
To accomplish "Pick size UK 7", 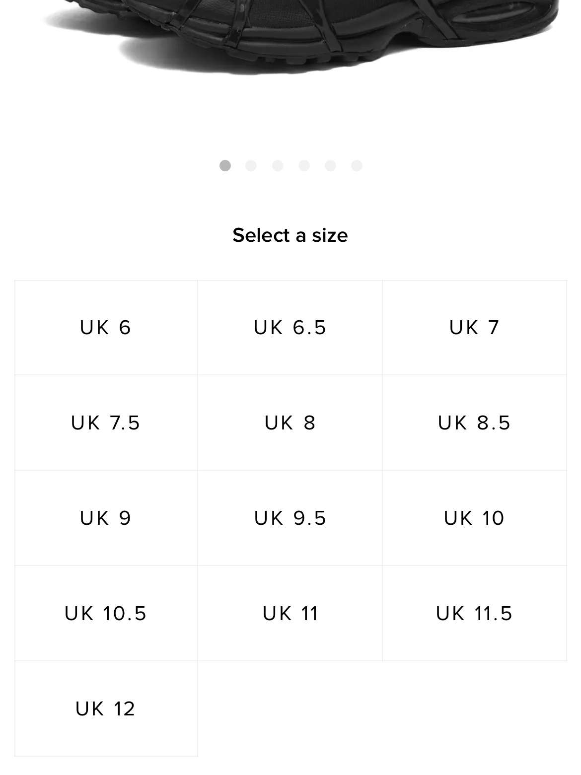I will pos(474,328).
